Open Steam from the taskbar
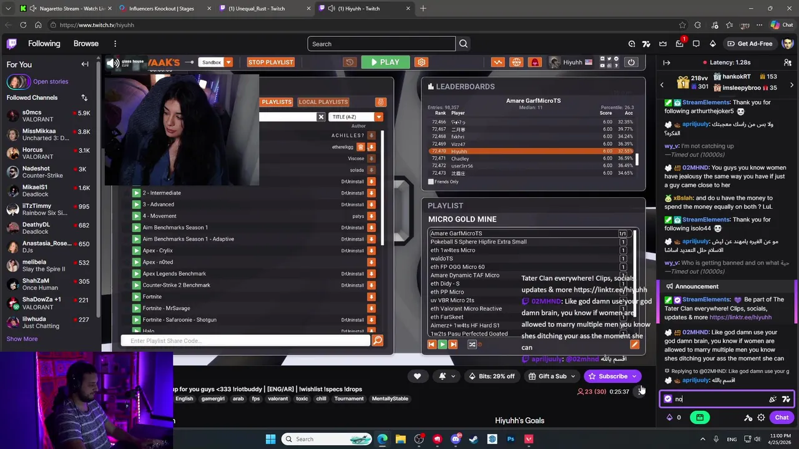The width and height of the screenshot is (799, 449). point(474,439)
